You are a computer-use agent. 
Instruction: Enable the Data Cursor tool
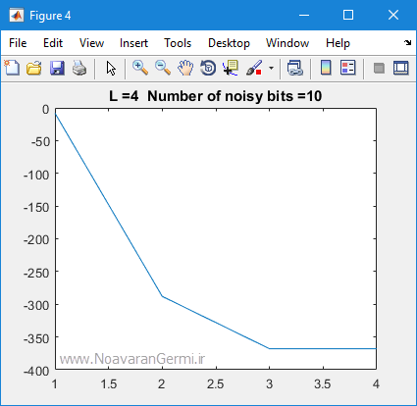coord(231,69)
